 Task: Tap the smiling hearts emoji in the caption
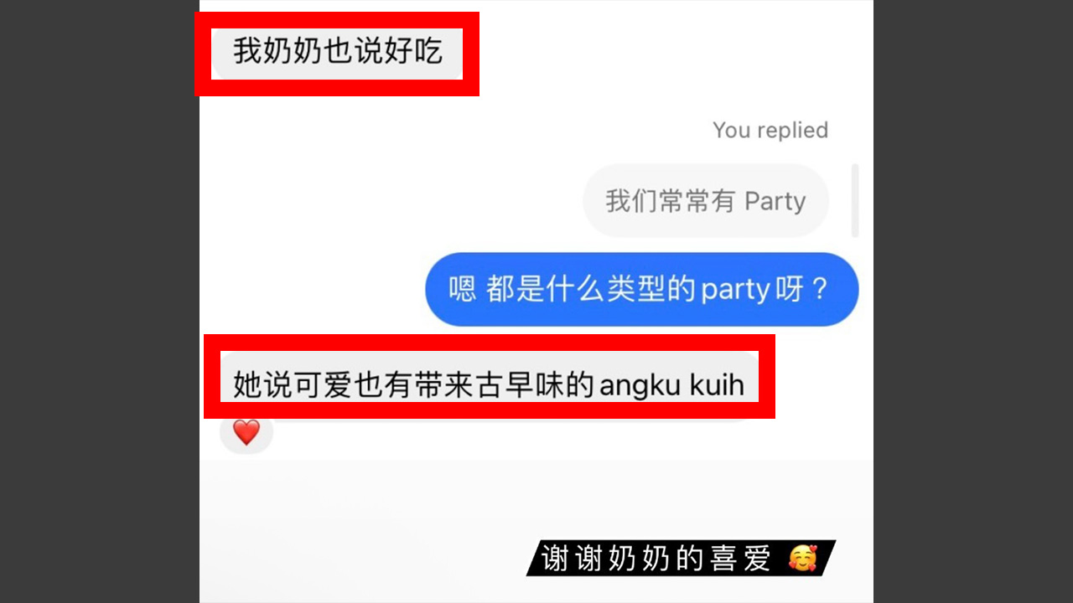pyautogui.click(x=803, y=559)
